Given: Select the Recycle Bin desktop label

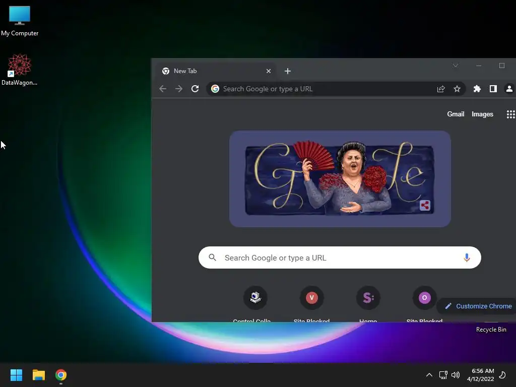Looking at the screenshot, I should (491, 330).
